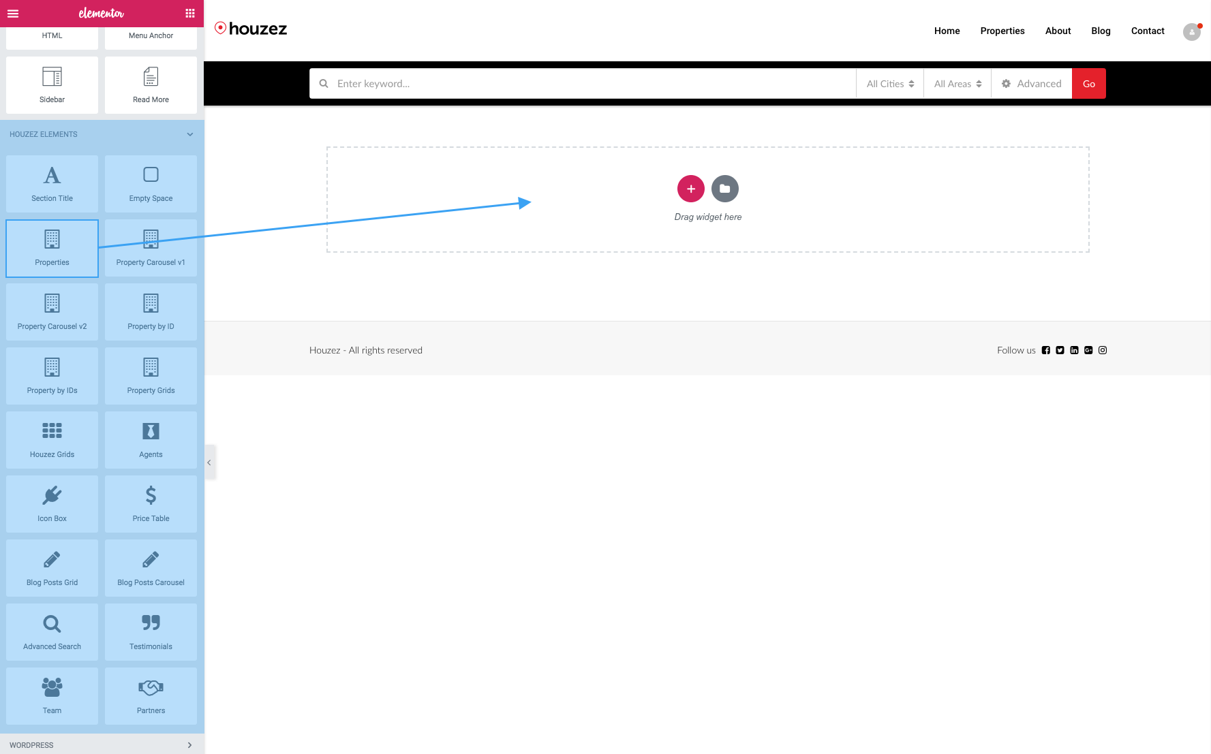Open the Instagram footer icon
The width and height of the screenshot is (1211, 754).
click(1103, 350)
